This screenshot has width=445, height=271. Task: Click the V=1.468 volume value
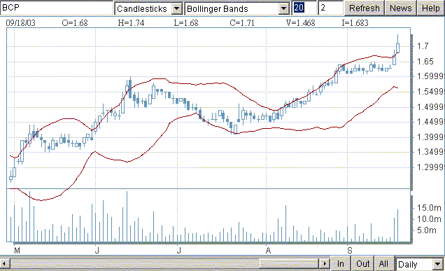[x=301, y=22]
